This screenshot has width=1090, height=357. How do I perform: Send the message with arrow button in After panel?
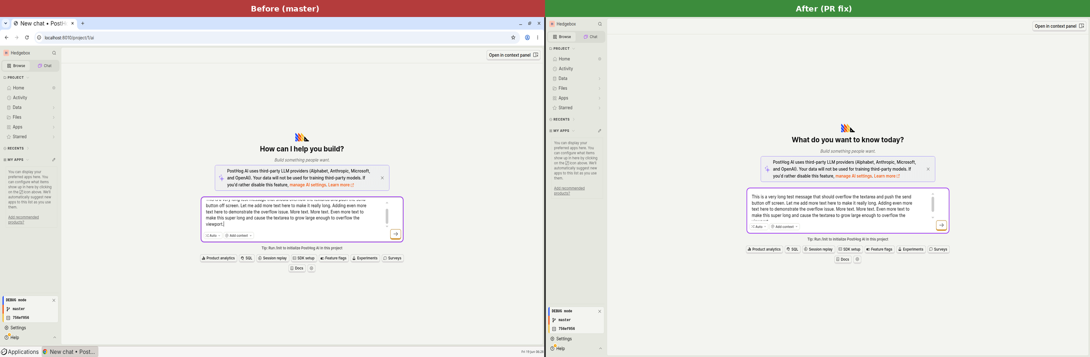(x=941, y=225)
